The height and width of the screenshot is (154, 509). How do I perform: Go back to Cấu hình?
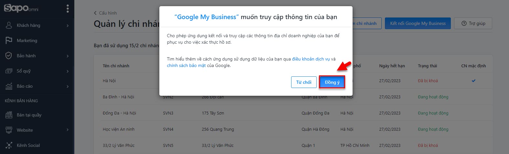105,13
